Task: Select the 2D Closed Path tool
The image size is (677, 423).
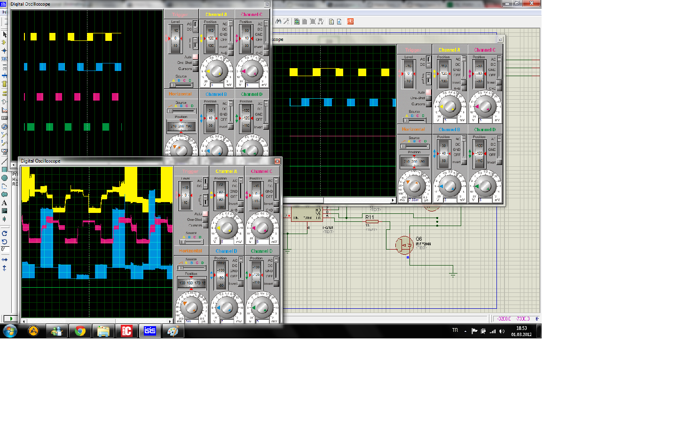Action: (x=4, y=194)
